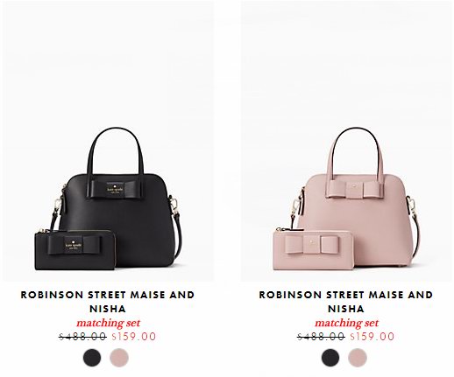Click the black handbag's top handle
Screen dimensions: 454x377
click(117, 150)
